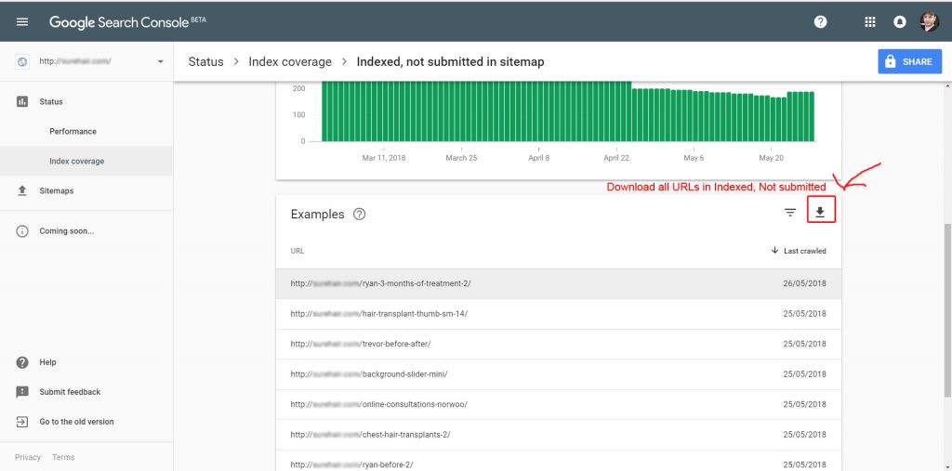This screenshot has width=952, height=471.
Task: Click the Status bar-chart icon in sidebar
Action: 22,101
